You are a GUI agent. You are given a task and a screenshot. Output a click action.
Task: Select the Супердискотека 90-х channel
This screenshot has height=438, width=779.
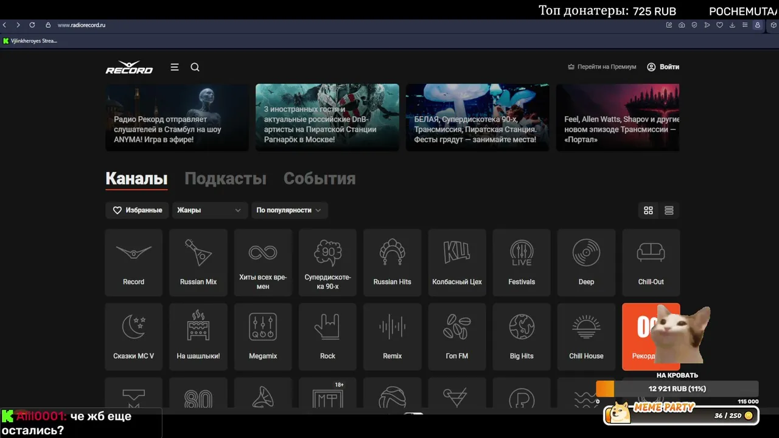327,262
